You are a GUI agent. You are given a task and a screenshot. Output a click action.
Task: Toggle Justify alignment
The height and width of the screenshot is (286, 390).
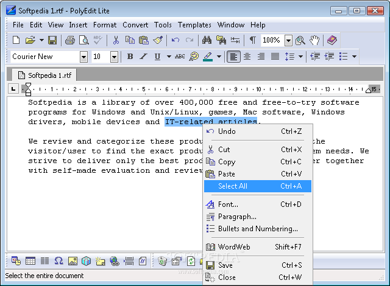(x=275, y=57)
